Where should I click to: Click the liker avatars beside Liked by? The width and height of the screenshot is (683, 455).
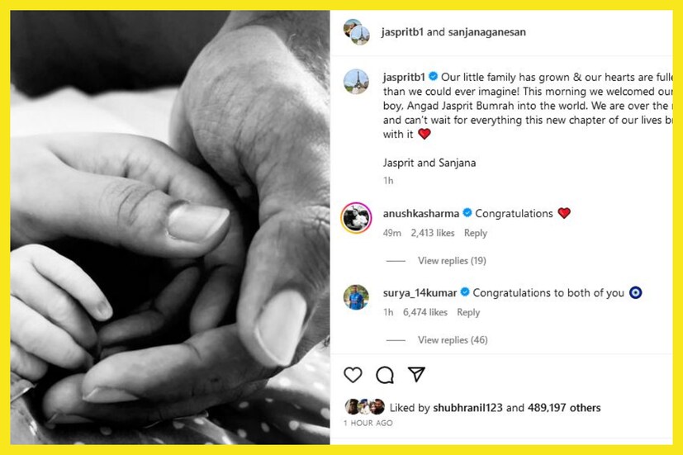coord(365,407)
